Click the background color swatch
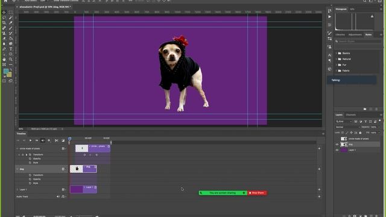This screenshot has width=386, height=217. (10, 75)
